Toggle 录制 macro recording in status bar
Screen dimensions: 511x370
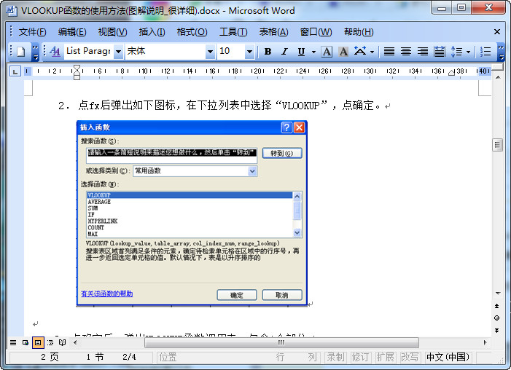pyautogui.click(x=335, y=357)
